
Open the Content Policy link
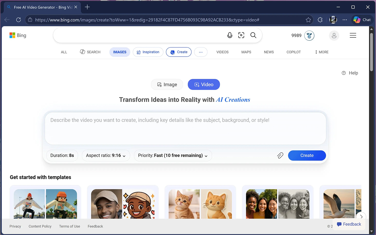pos(40,226)
